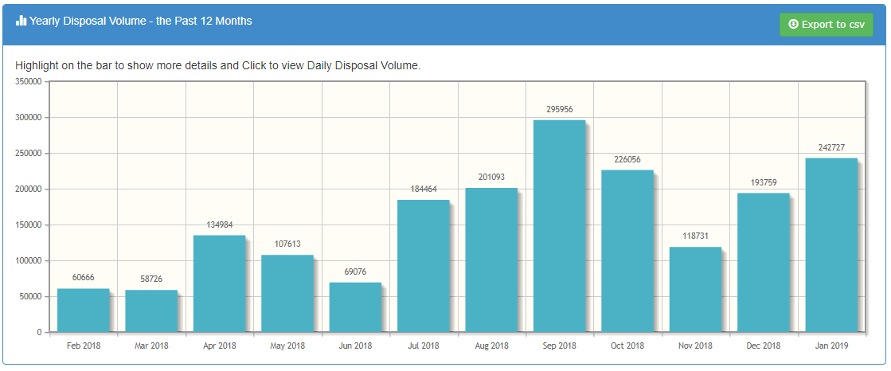View daily volume for the Aug 2018 bar
891x371 pixels.
pyautogui.click(x=491, y=260)
